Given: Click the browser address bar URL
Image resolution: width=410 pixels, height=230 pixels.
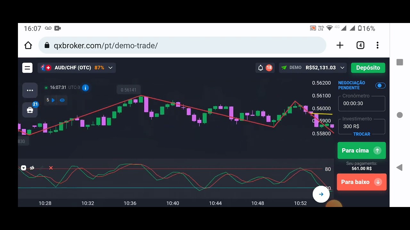Looking at the screenshot, I should [106, 45].
